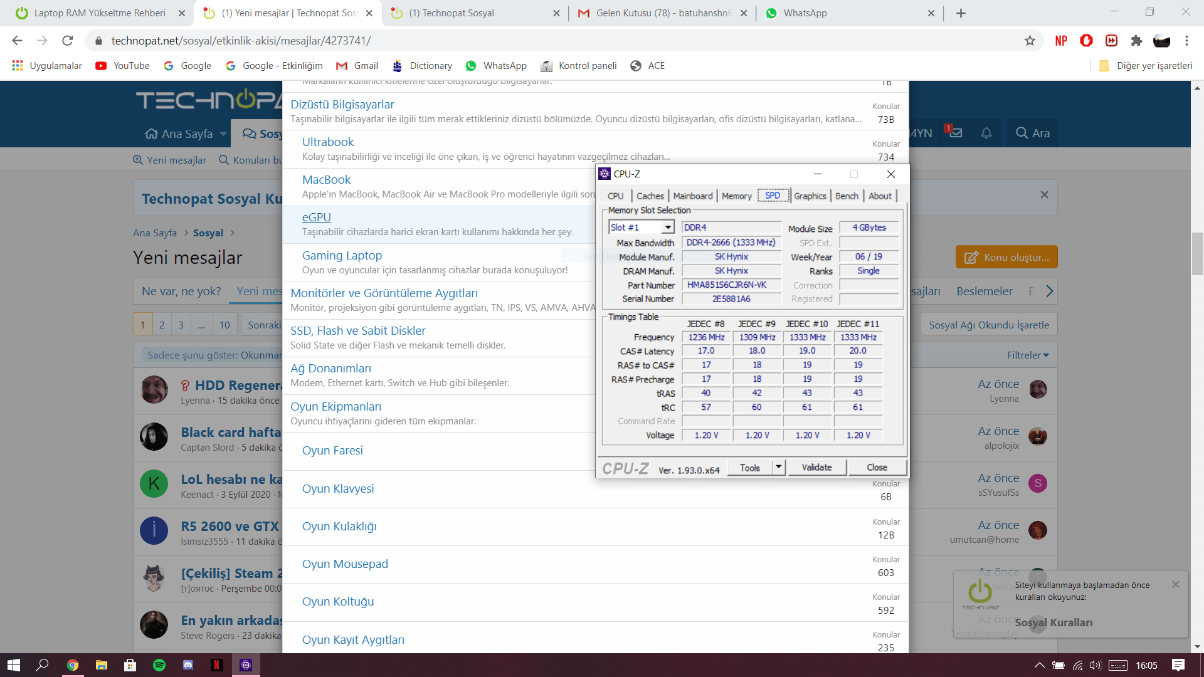The width and height of the screenshot is (1204, 677).
Task: Open the WhatsApp browser tab
Action: coord(805,13)
